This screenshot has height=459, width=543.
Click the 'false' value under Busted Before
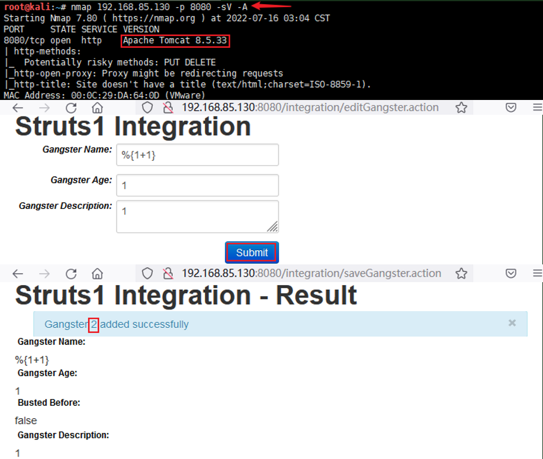(x=25, y=421)
